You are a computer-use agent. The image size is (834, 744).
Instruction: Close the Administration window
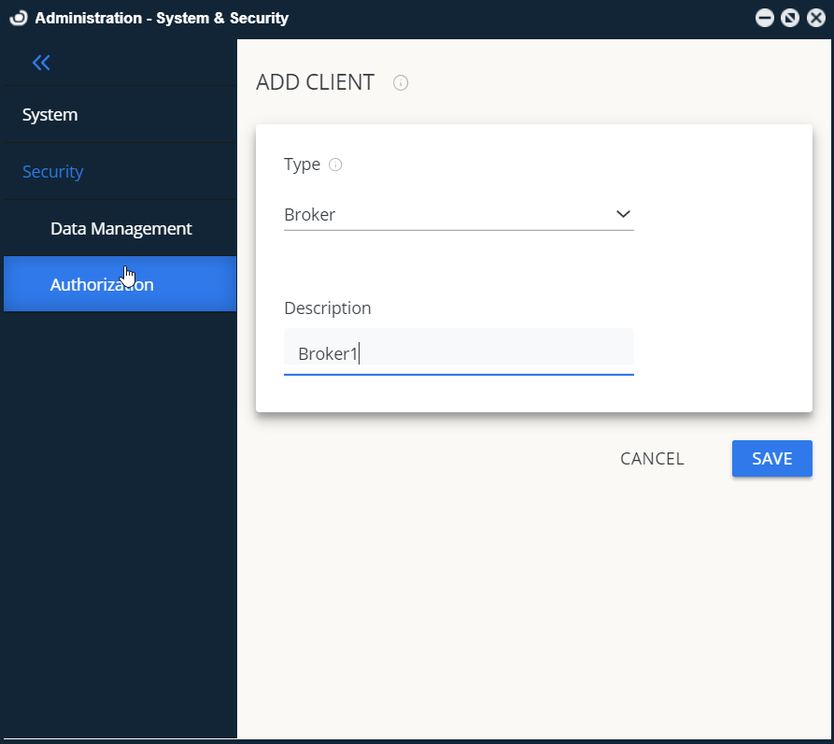coord(815,18)
